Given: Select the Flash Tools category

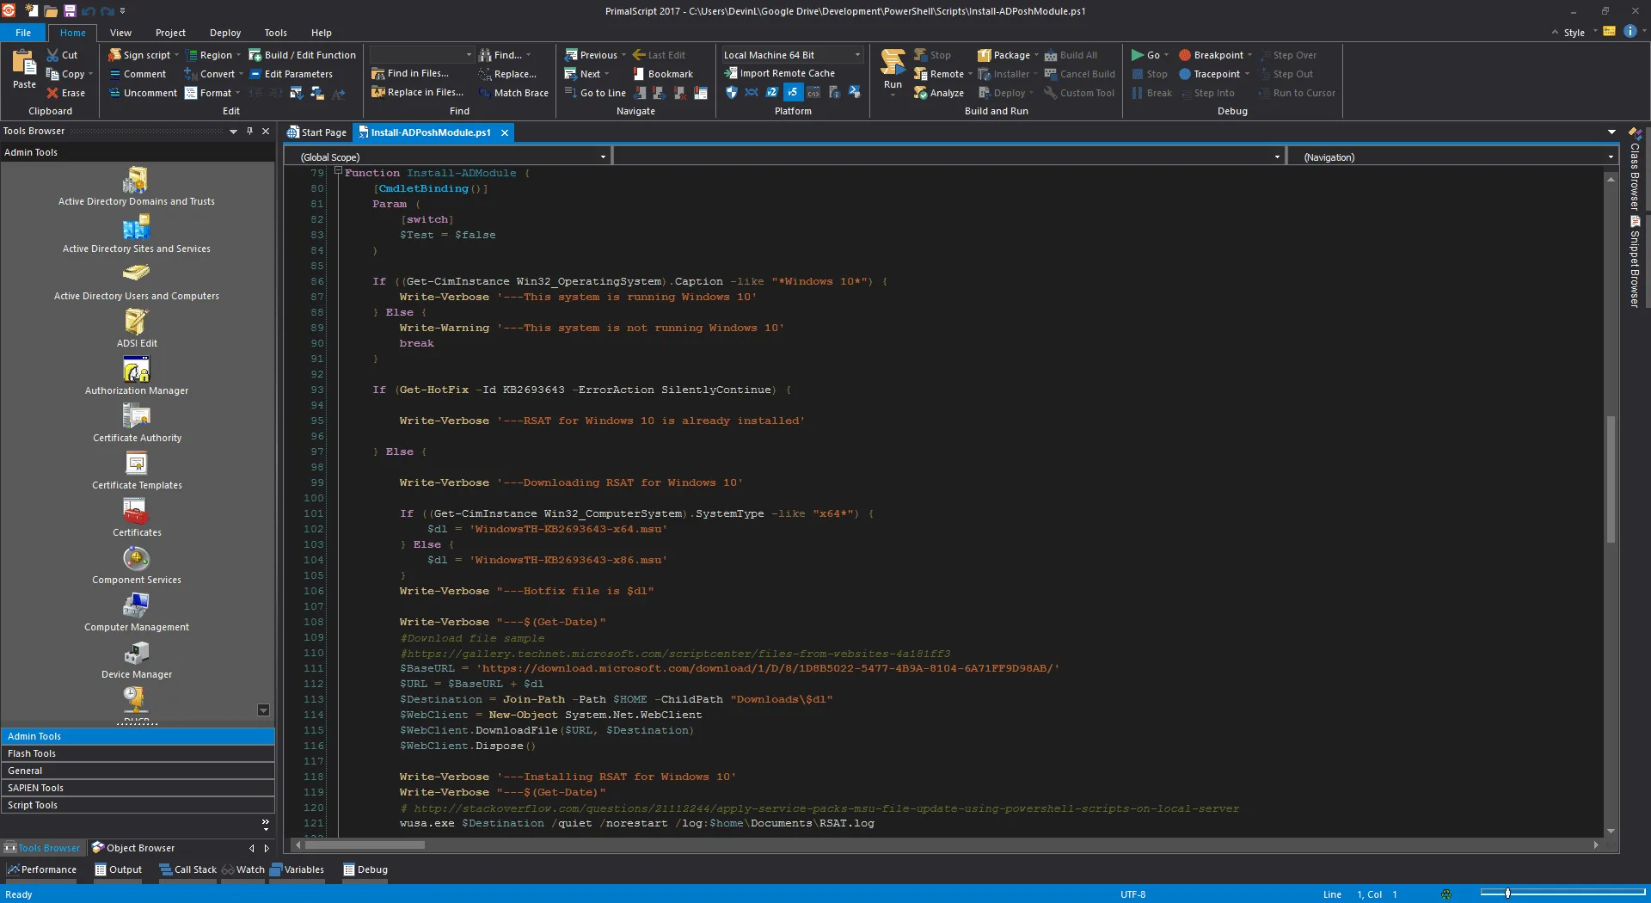Looking at the screenshot, I should (x=138, y=753).
